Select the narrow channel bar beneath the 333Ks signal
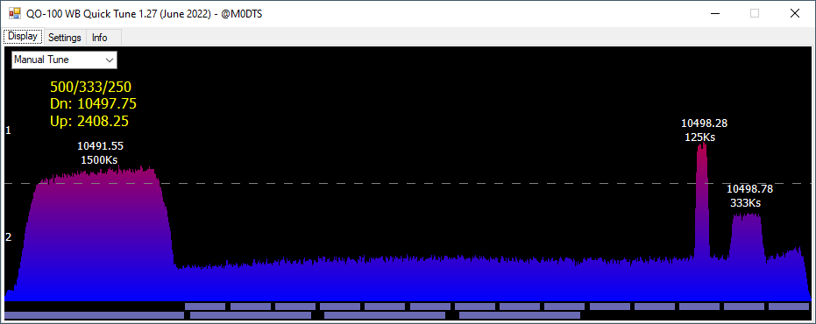This screenshot has width=816, height=324. (744, 306)
